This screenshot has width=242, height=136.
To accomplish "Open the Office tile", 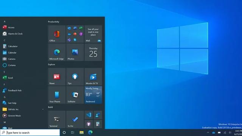I will (57, 34).
